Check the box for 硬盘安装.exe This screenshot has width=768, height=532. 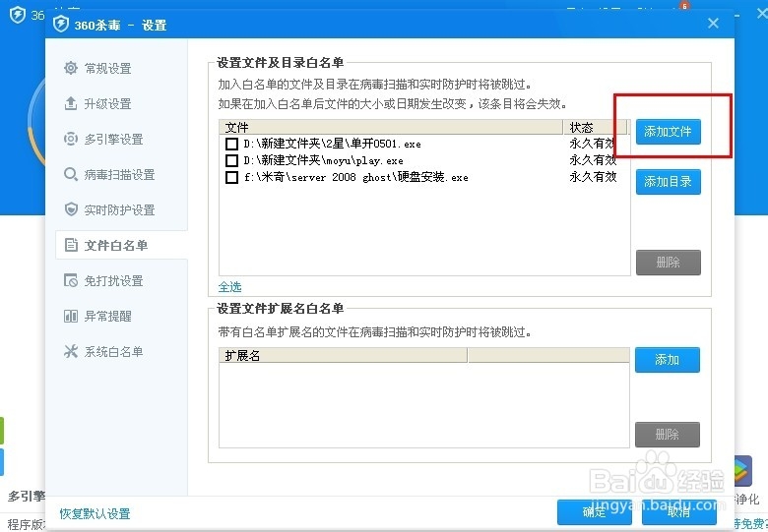pos(231,177)
